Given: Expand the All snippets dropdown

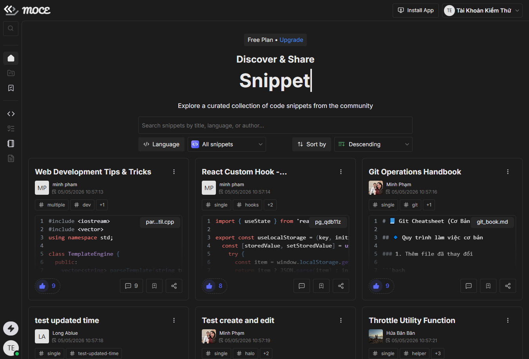Looking at the screenshot, I should (227, 144).
